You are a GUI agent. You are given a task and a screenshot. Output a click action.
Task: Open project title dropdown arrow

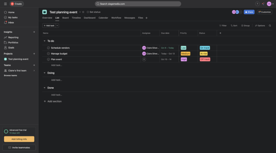coord(80,12)
